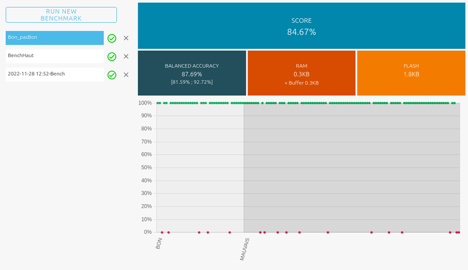
Task: Open the 2022-11-28 12:52-Bench entry
Action: [x=54, y=74]
